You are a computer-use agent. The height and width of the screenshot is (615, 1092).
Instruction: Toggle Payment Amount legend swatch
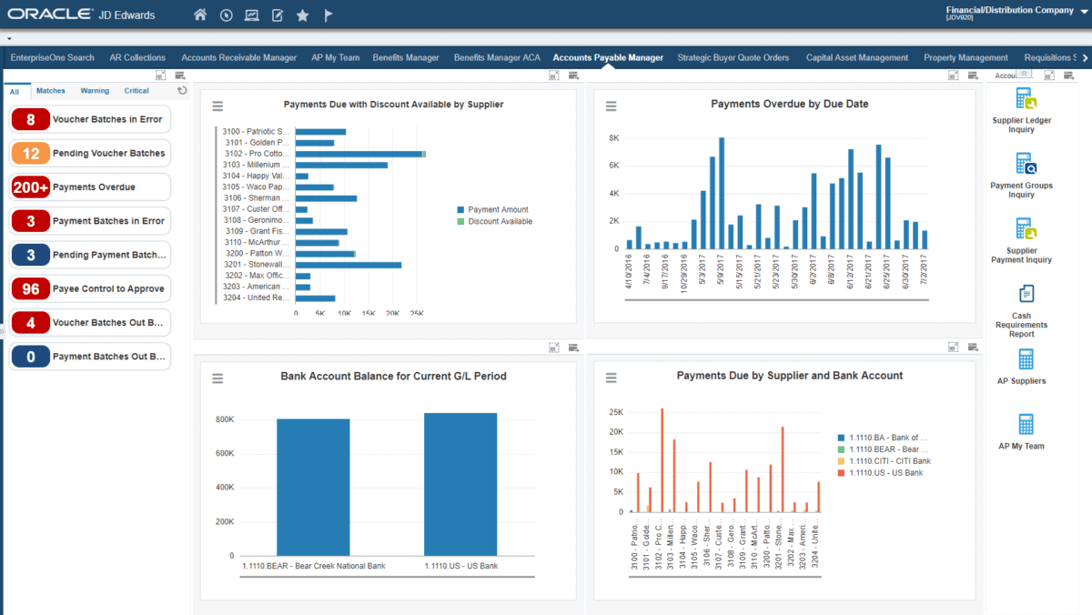[460, 210]
